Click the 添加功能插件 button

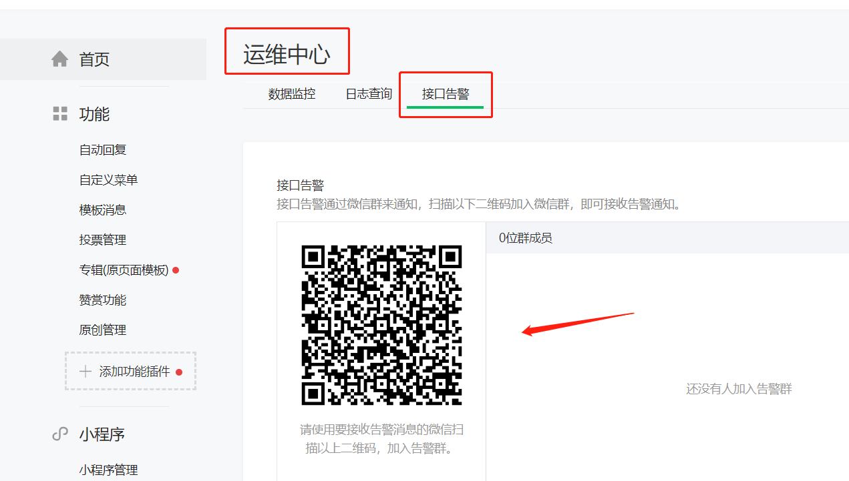pos(130,371)
